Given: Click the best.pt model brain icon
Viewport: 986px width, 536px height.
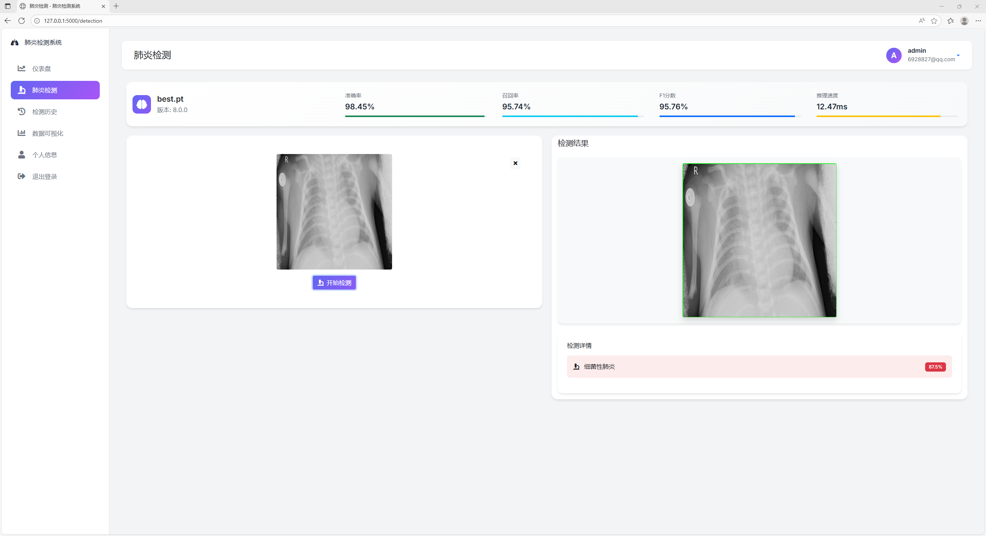Looking at the screenshot, I should [142, 104].
